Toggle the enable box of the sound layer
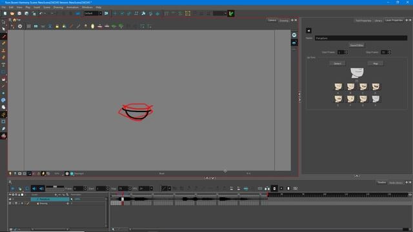Viewport: 413px width, 232px height. pos(10,199)
